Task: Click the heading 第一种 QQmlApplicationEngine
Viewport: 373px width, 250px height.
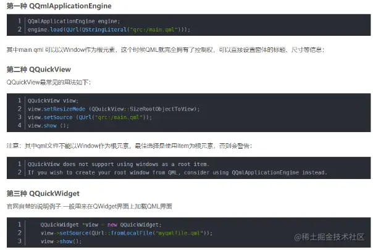Action: pos(59,6)
